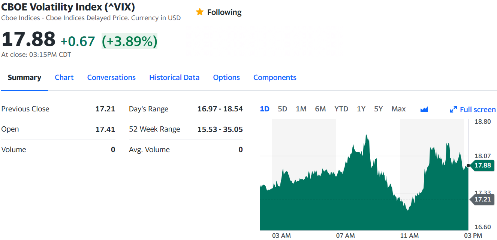Click the Open value 17.41
Image resolution: width=497 pixels, height=240 pixels.
(105, 129)
